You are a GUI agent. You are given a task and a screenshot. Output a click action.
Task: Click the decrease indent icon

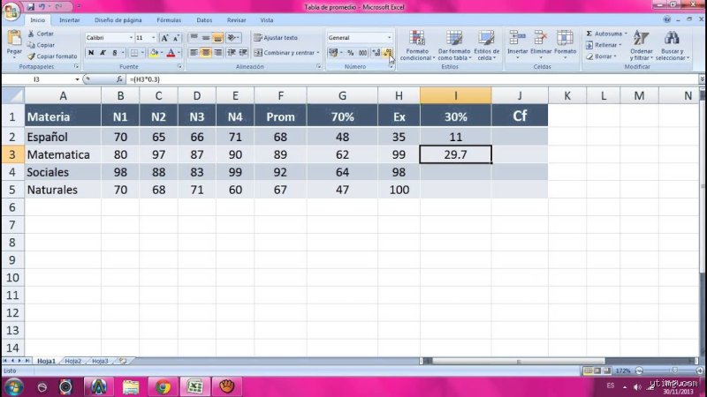232,53
